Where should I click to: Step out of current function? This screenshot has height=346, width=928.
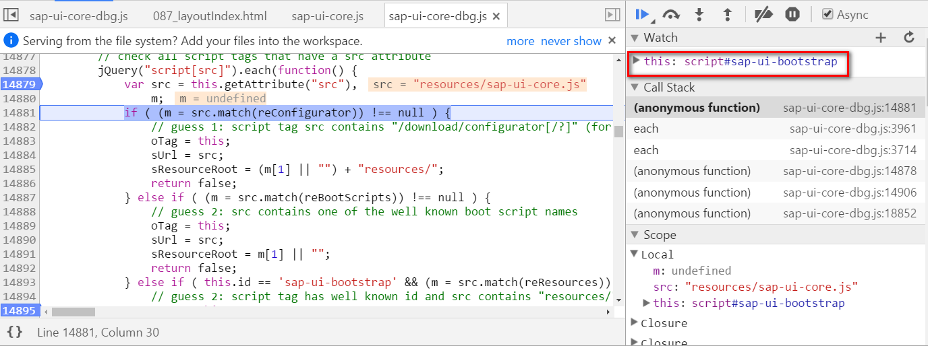(728, 14)
